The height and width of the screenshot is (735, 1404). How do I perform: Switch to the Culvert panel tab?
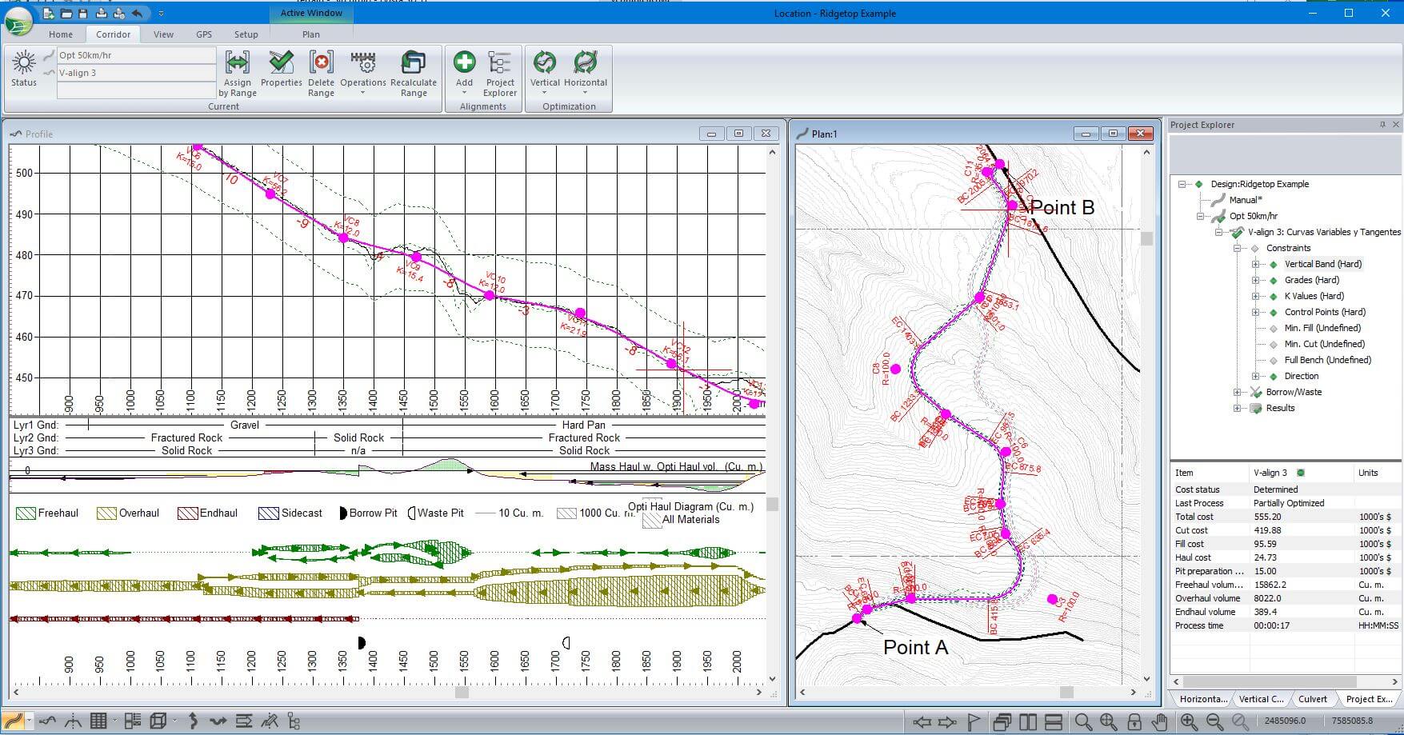click(1312, 699)
